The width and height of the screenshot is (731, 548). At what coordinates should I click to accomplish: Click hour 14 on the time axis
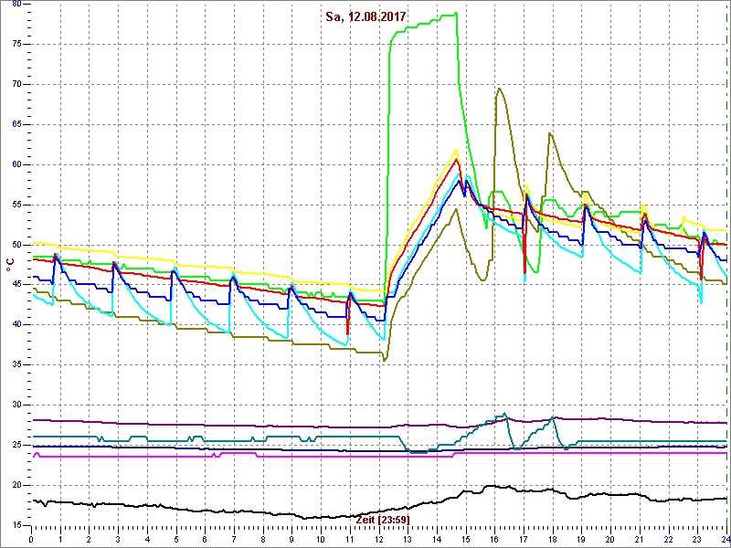[437, 539]
